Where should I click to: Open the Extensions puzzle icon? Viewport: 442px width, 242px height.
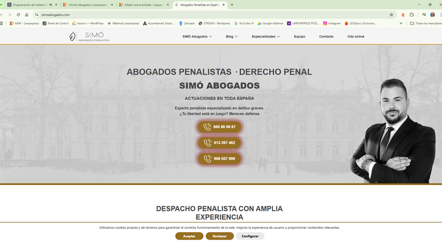point(412,15)
